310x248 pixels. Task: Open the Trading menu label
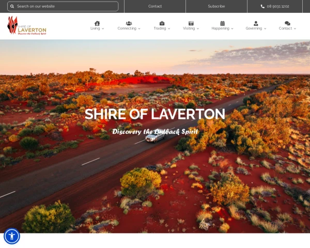[x=160, y=28]
